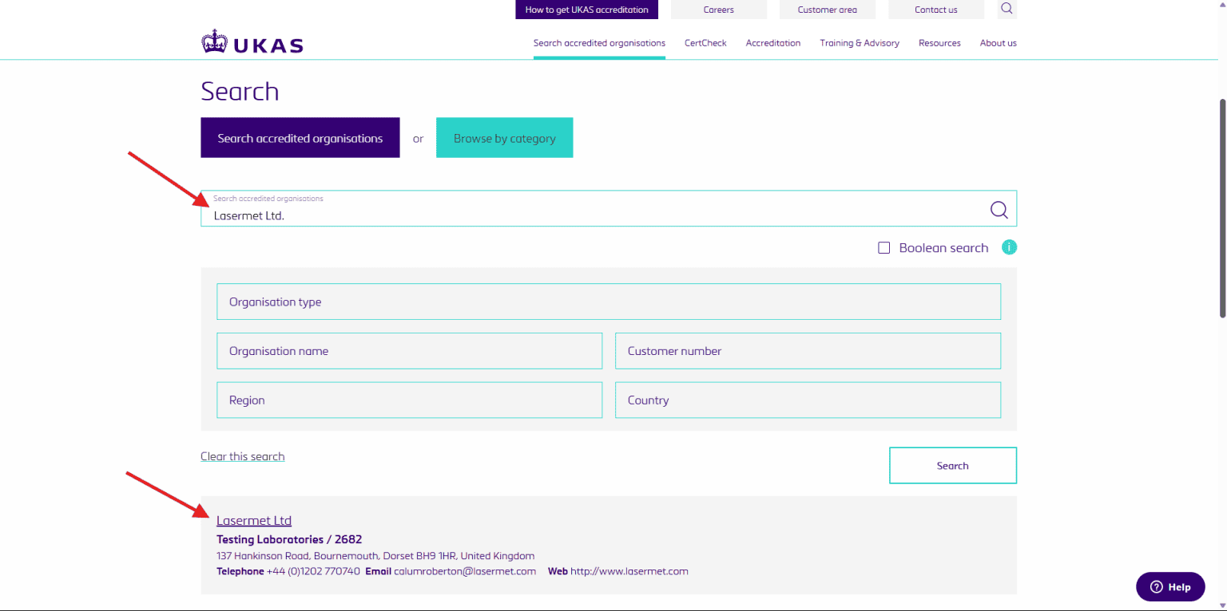This screenshot has height=611, width=1227.
Task: Click the Organisation name field
Action: click(x=409, y=351)
